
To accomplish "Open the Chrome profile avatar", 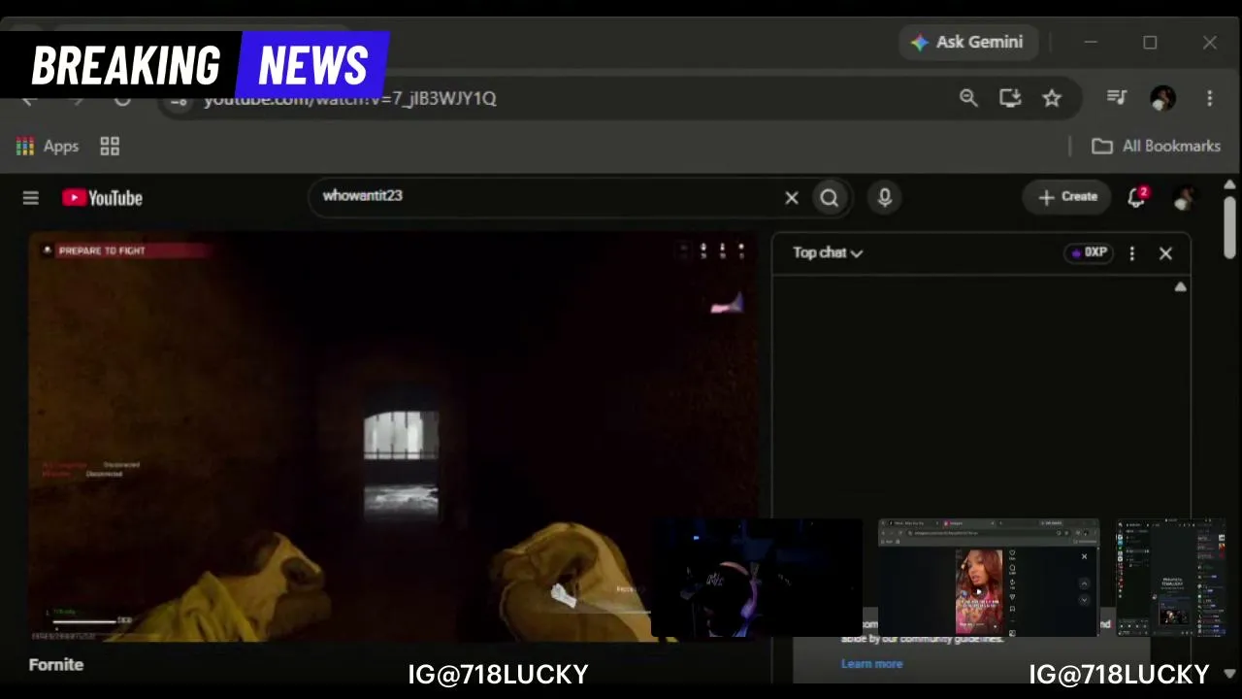I will 1162,98.
